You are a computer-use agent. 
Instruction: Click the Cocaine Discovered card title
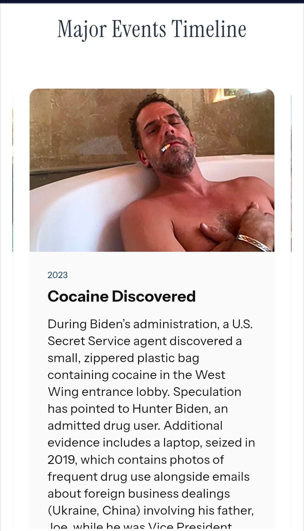(122, 296)
